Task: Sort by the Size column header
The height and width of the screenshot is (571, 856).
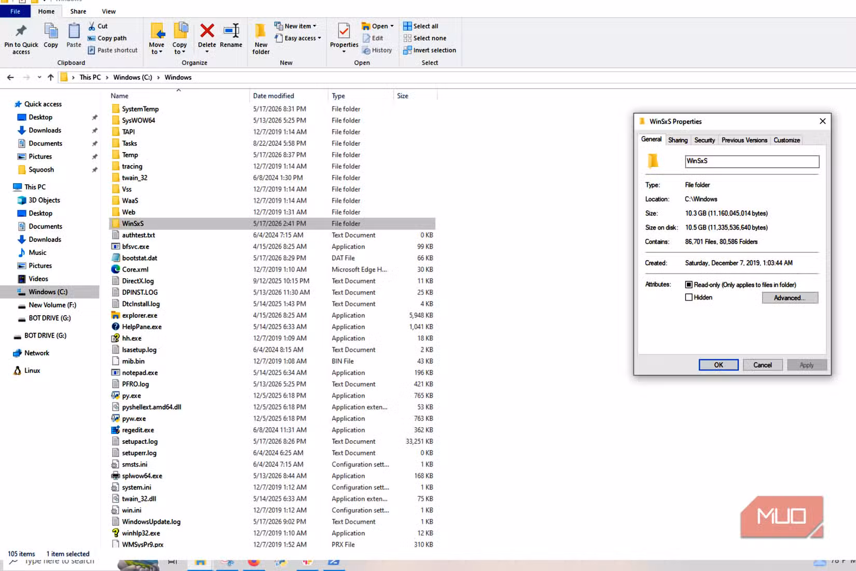Action: coord(415,96)
